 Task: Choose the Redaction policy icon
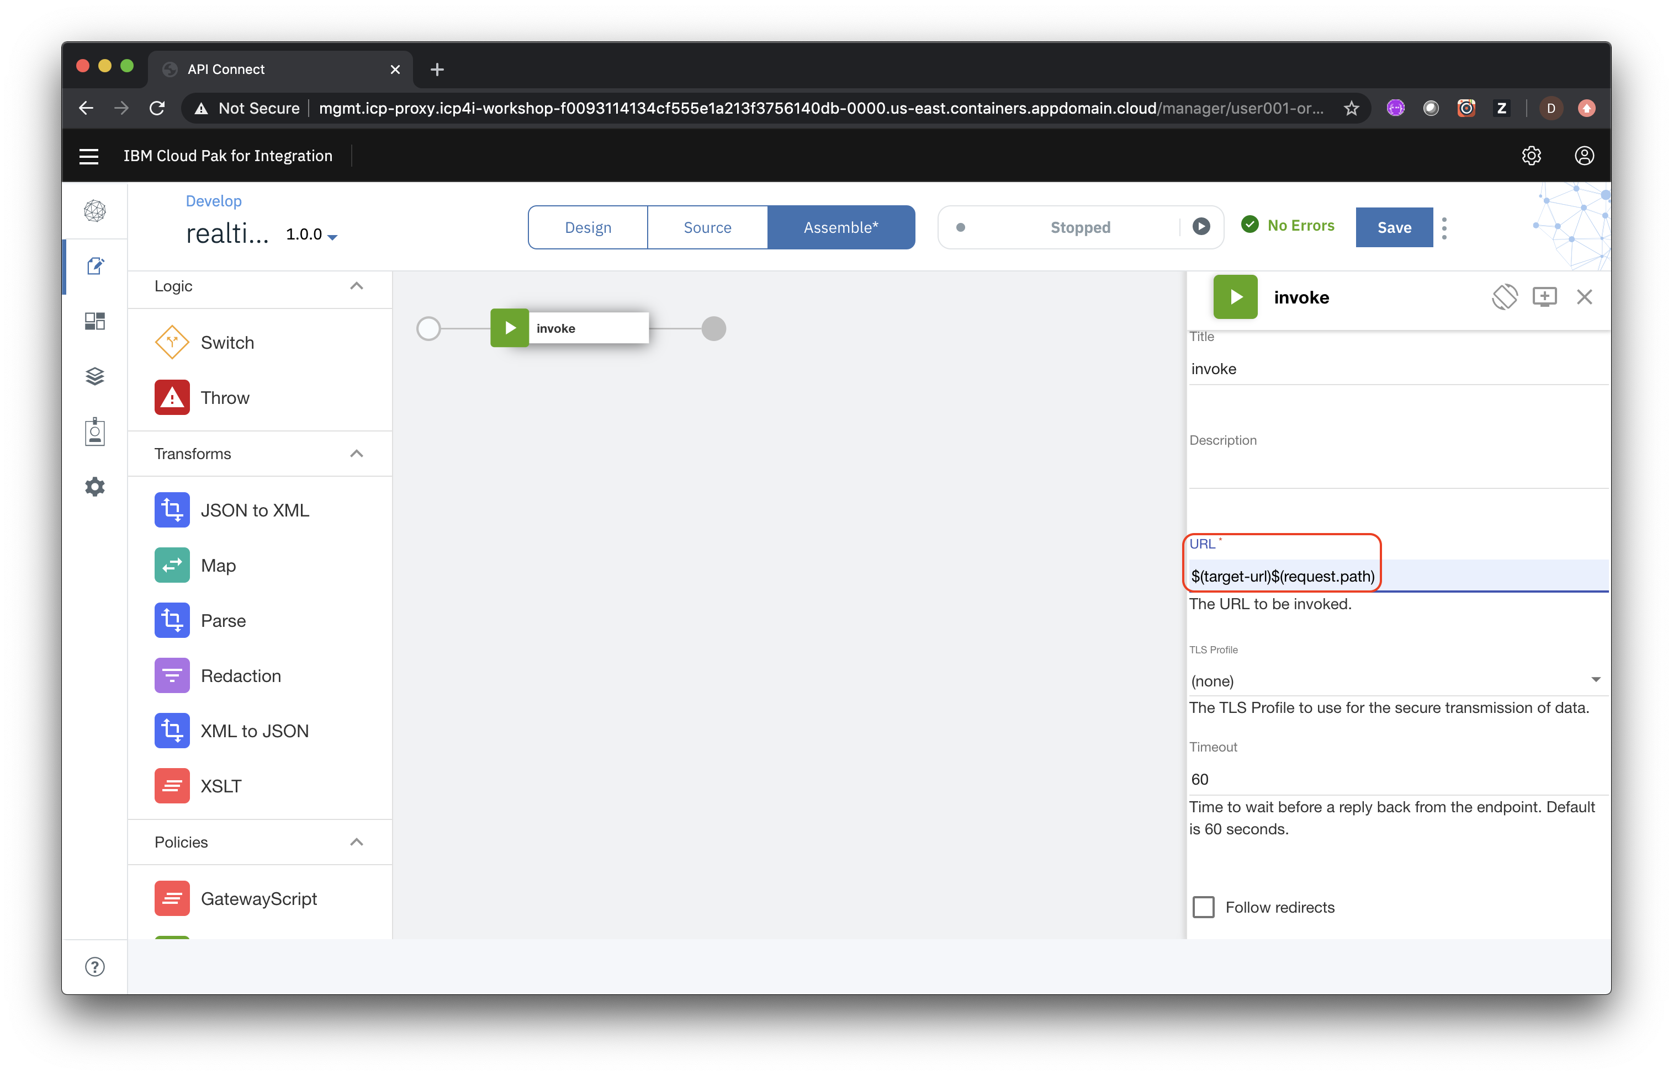click(171, 675)
